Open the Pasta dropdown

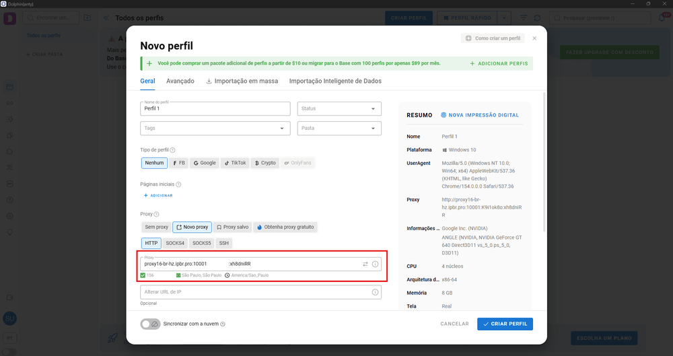click(339, 129)
